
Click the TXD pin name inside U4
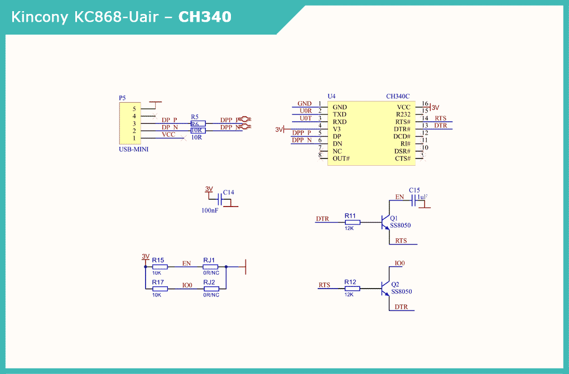point(339,114)
